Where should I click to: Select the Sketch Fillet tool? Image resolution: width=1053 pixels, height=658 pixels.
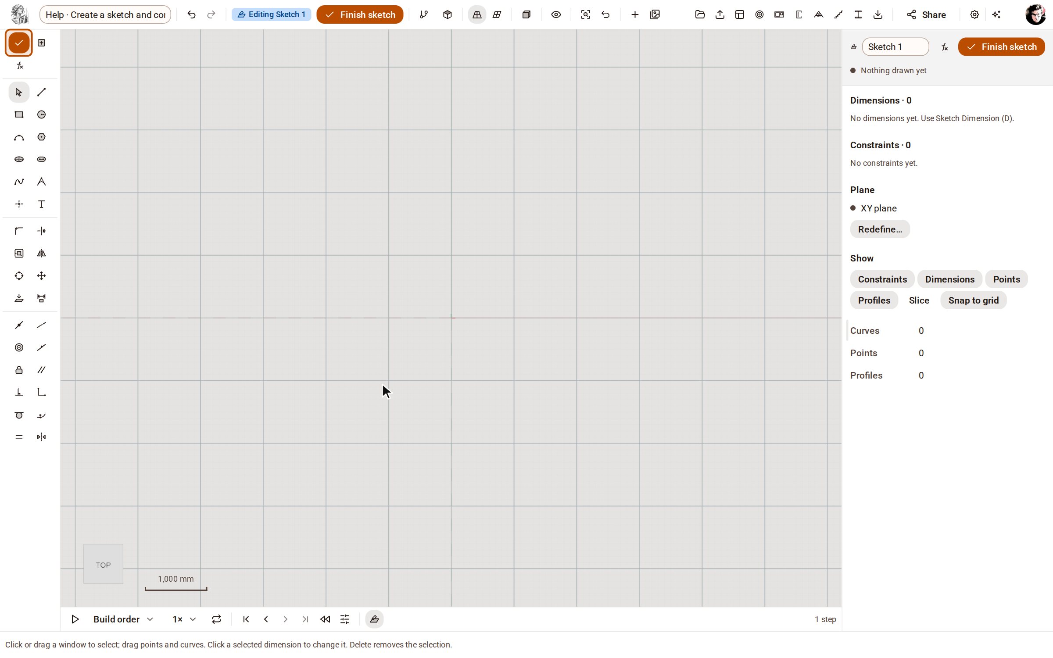coord(19,231)
